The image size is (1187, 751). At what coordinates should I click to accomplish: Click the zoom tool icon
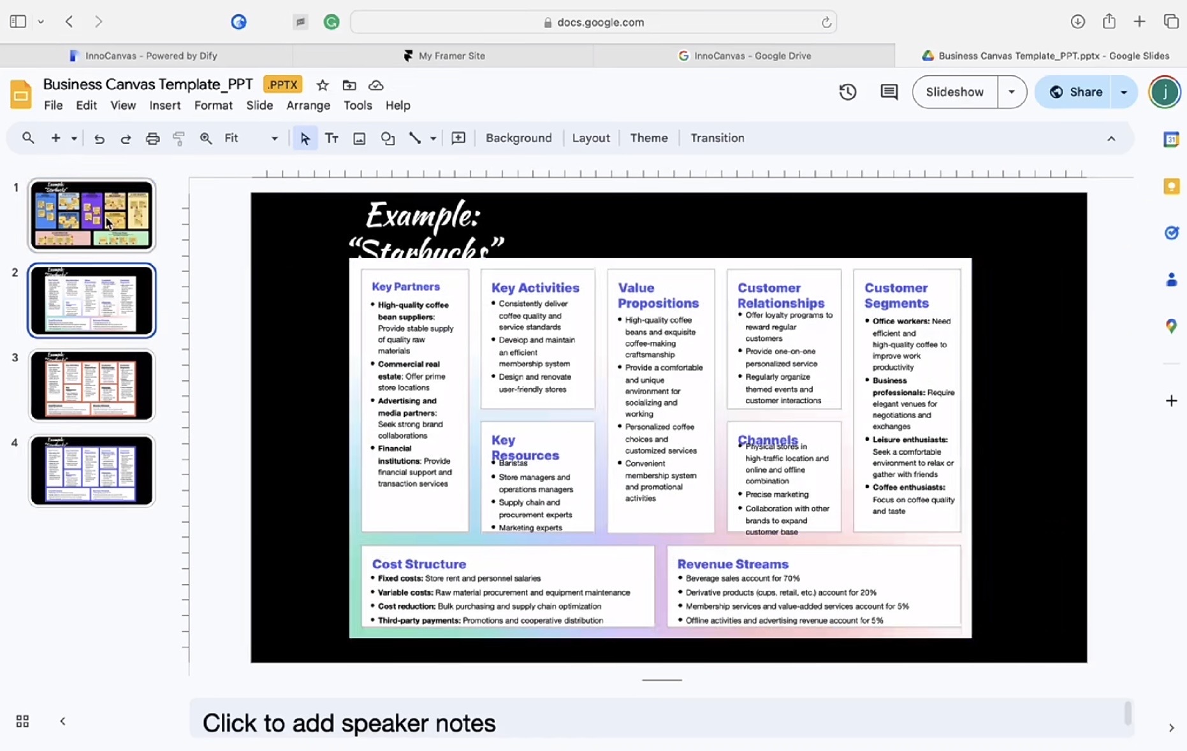(x=206, y=138)
